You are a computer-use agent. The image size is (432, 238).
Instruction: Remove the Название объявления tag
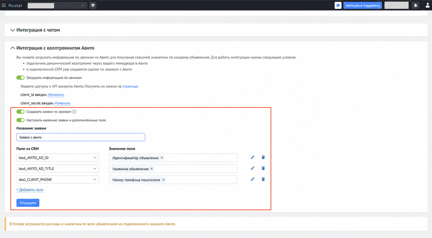[x=152, y=169]
